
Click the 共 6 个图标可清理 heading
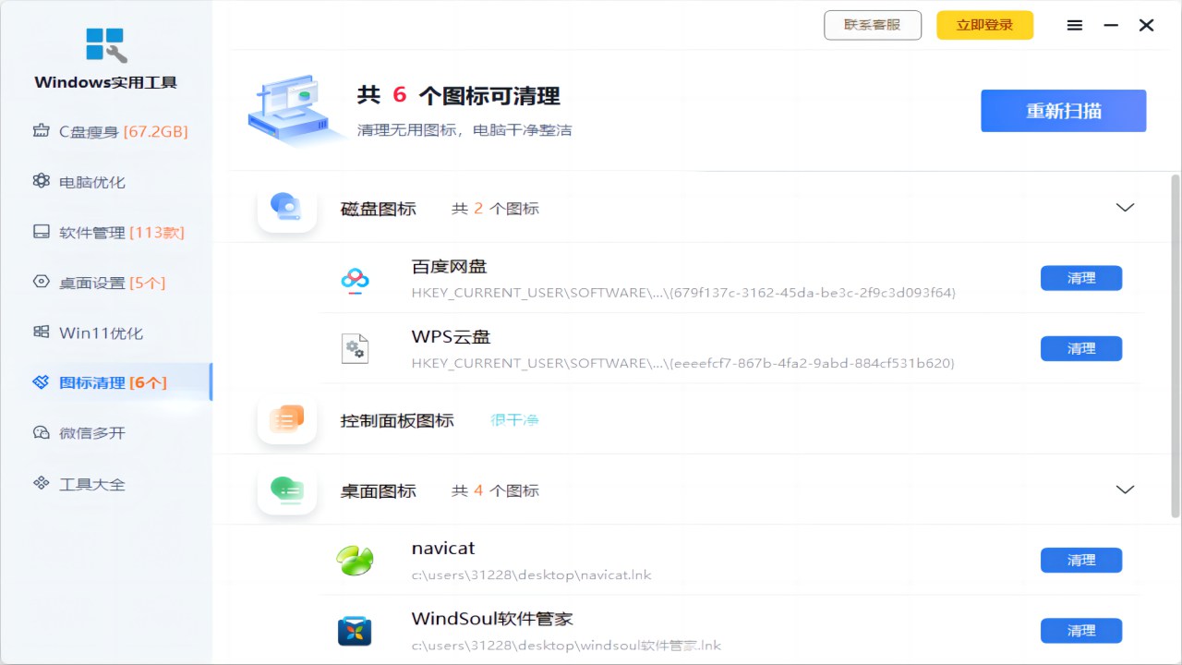(x=459, y=95)
